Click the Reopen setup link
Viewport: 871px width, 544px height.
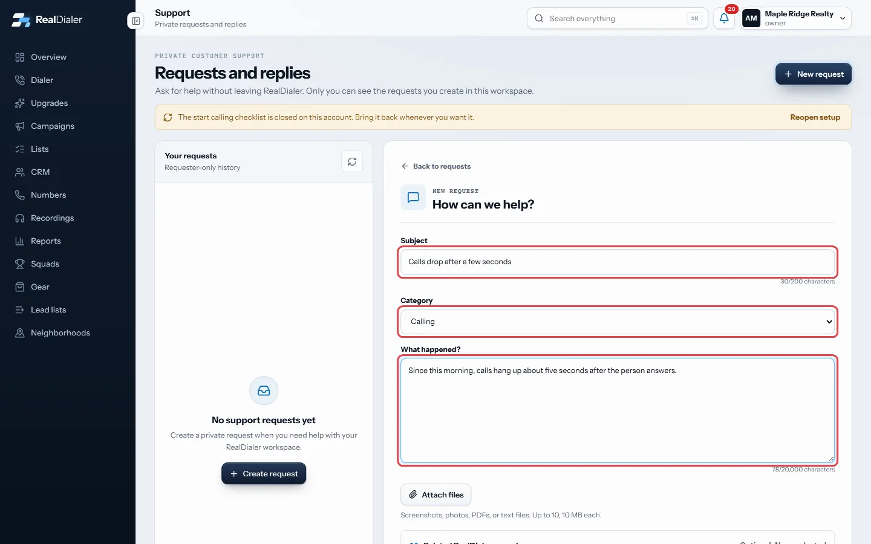815,117
